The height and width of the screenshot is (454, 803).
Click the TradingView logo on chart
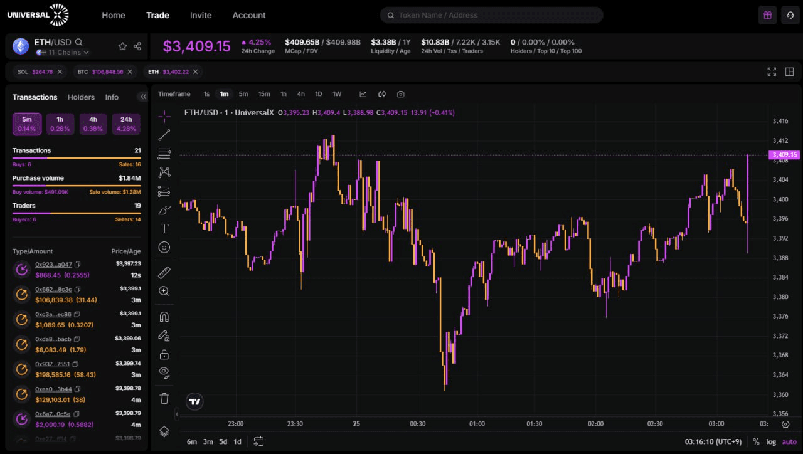pos(195,401)
